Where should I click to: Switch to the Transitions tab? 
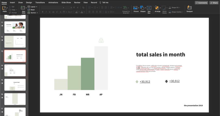pyautogui.click(x=40, y=3)
